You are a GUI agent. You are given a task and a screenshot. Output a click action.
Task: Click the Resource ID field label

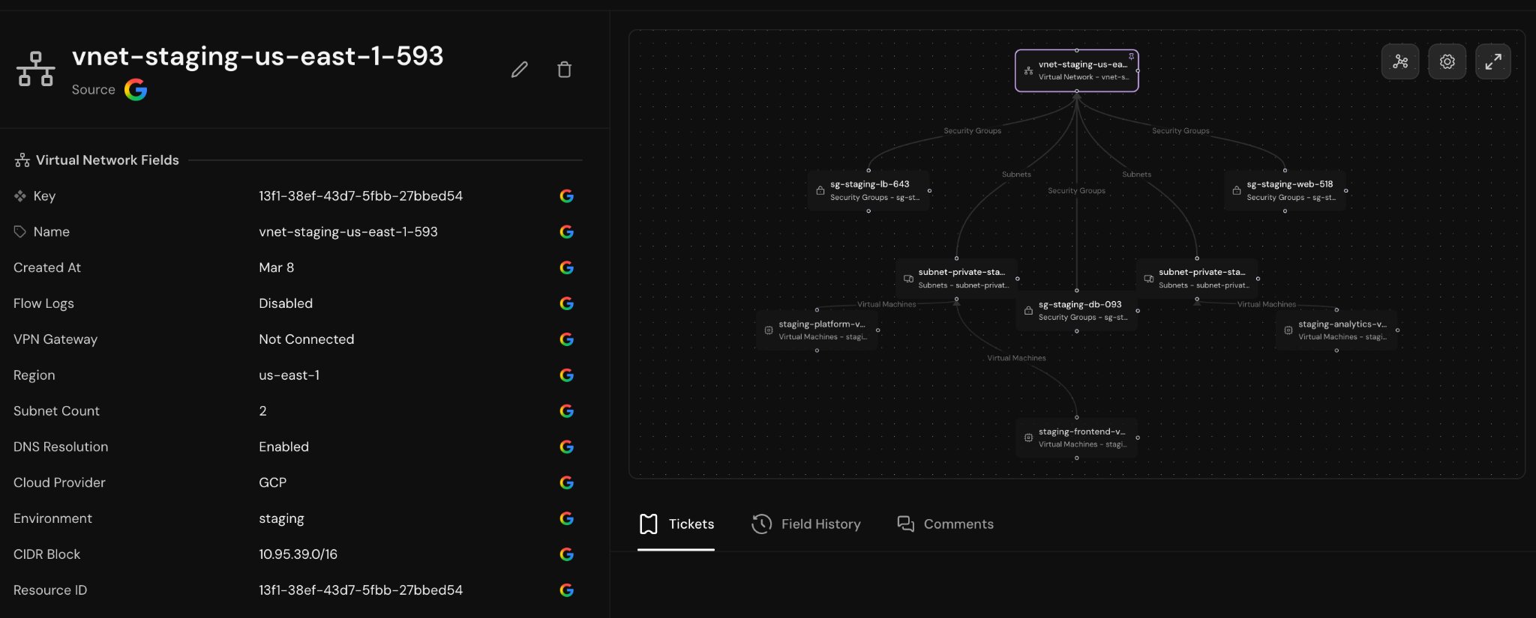[50, 590]
